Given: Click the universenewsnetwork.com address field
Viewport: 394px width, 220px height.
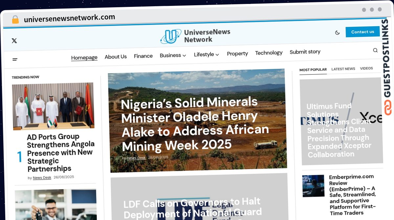Looking at the screenshot, I should click(x=70, y=18).
